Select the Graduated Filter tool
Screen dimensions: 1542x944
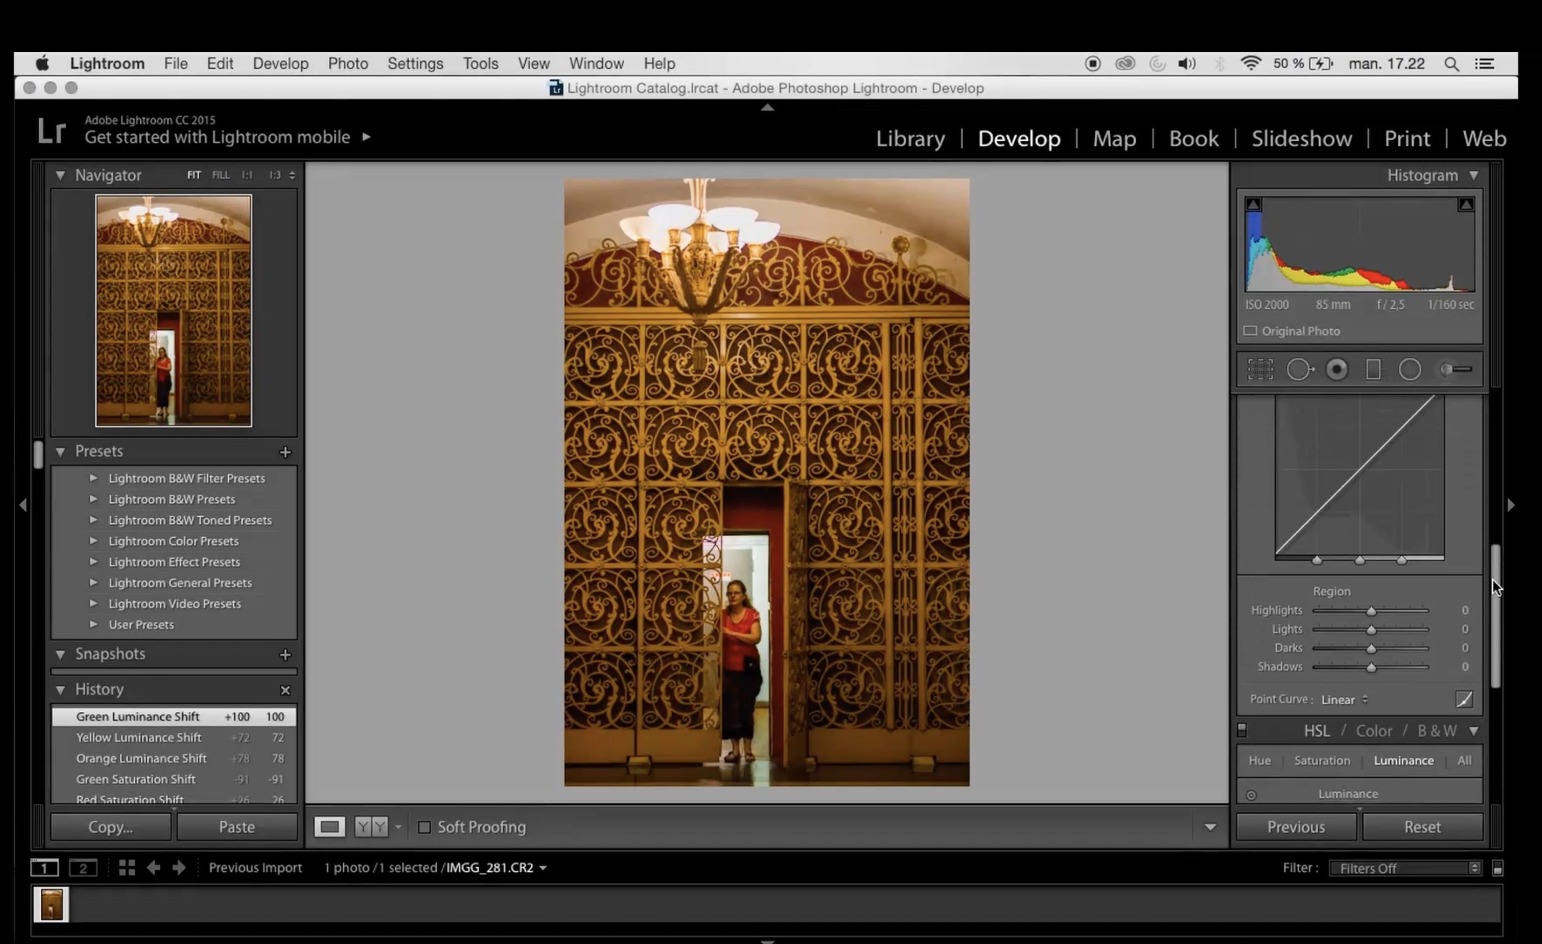click(1373, 369)
